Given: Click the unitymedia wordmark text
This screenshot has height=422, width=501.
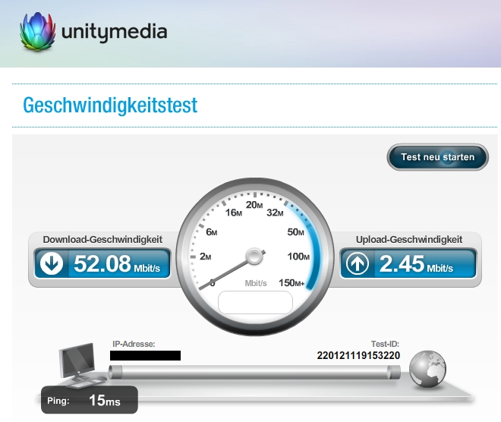Looking at the screenshot, I should [114, 32].
